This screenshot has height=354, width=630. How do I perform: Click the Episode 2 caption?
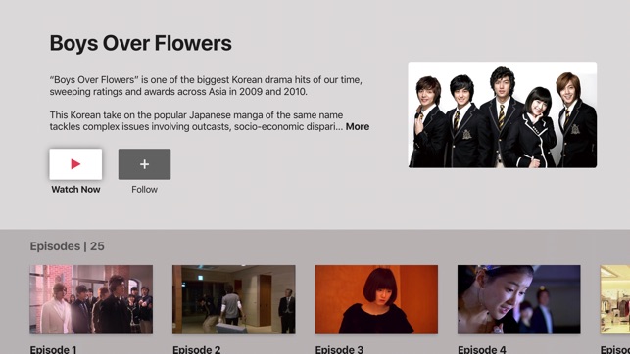click(197, 349)
